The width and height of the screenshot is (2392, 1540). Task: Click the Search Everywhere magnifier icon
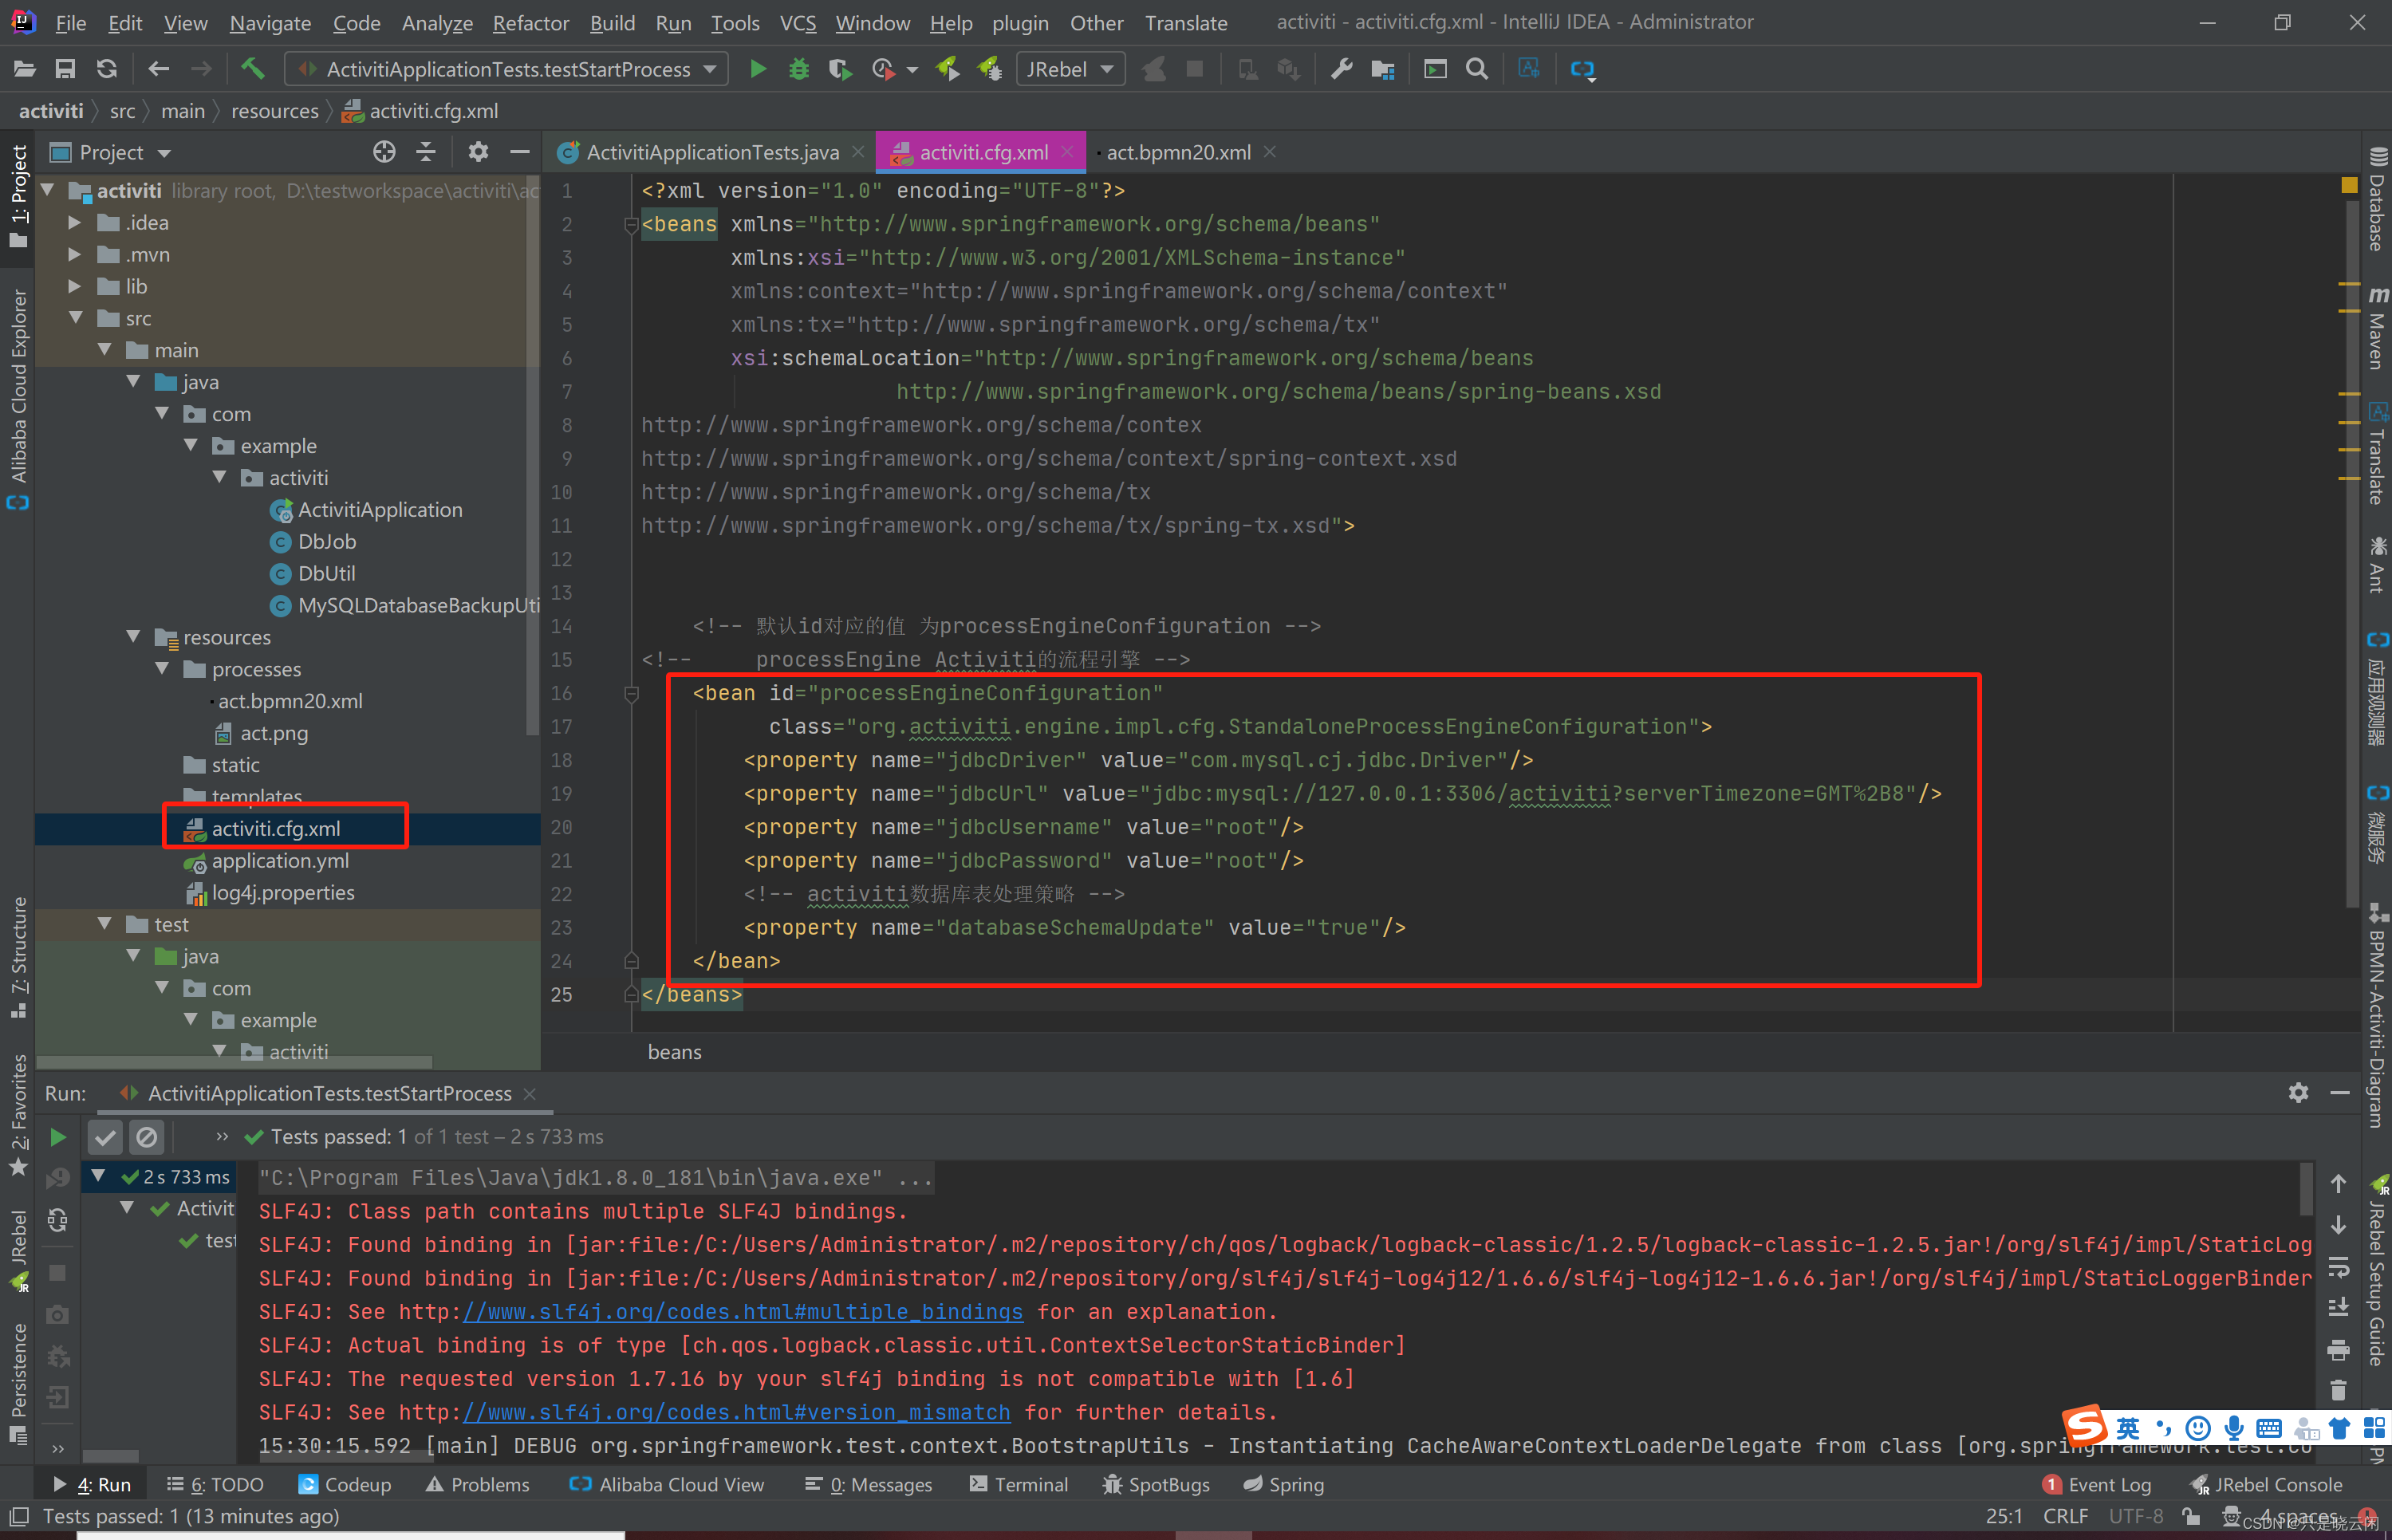[x=1477, y=69]
